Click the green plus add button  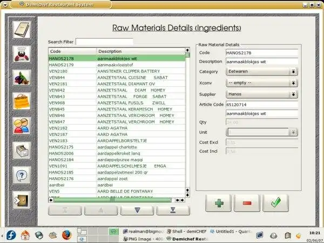(x=218, y=203)
